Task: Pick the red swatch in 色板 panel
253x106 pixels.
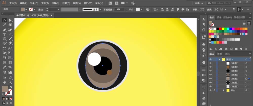Action: (x=220, y=29)
